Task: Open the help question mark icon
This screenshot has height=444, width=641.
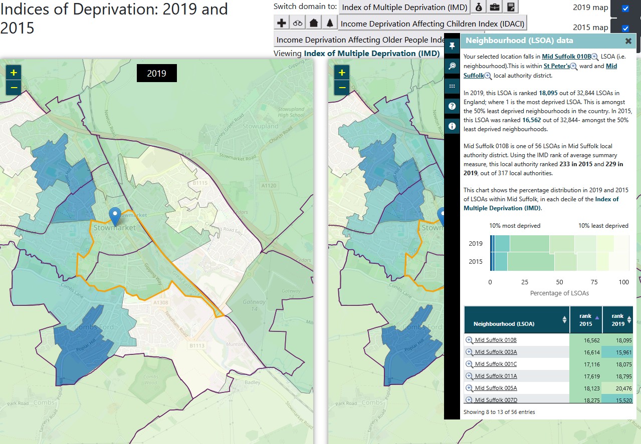Action: pos(452,106)
